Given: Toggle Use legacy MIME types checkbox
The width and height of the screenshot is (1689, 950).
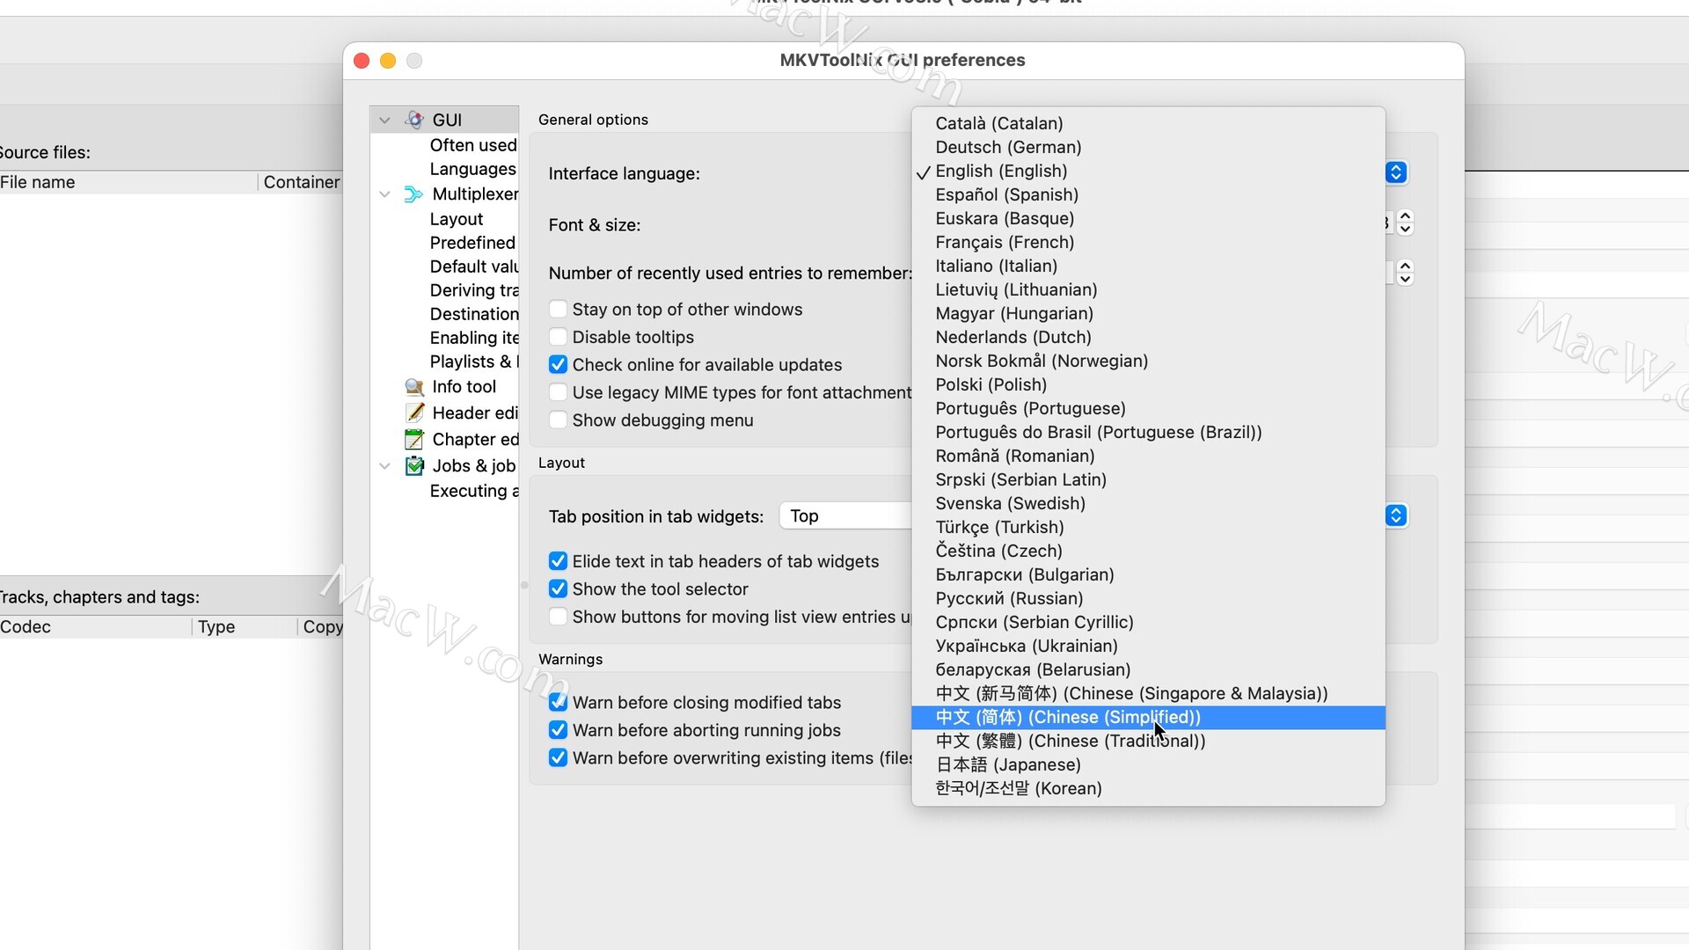Looking at the screenshot, I should 558,392.
